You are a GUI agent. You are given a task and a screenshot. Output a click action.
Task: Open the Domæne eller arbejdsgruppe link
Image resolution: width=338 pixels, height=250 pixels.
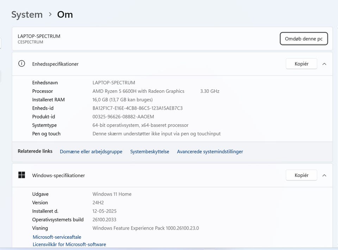[x=91, y=152]
